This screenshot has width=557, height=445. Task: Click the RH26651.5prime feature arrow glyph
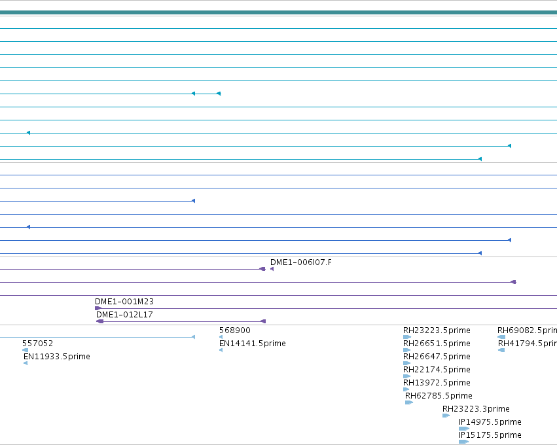click(x=407, y=350)
